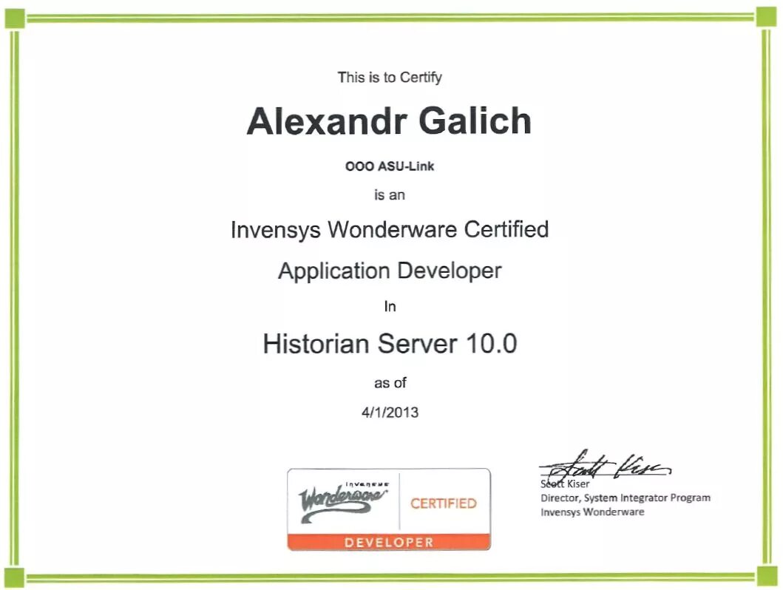Click 'Director, System Integrator Program' line
Screen dimensions: 783x590
(626, 498)
